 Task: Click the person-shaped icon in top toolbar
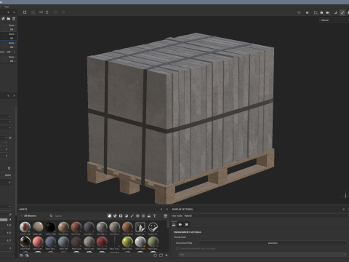coord(47,12)
